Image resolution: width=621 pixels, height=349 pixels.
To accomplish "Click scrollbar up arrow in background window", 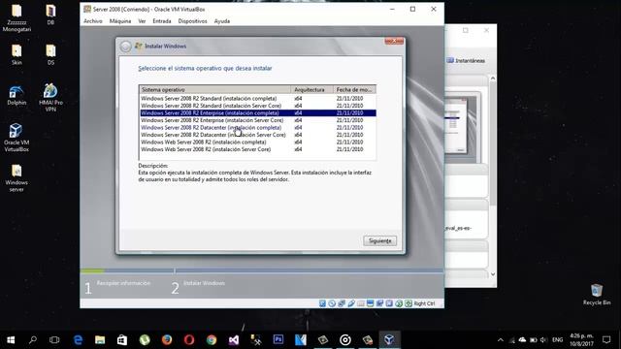I will pyautogui.click(x=493, y=79).
